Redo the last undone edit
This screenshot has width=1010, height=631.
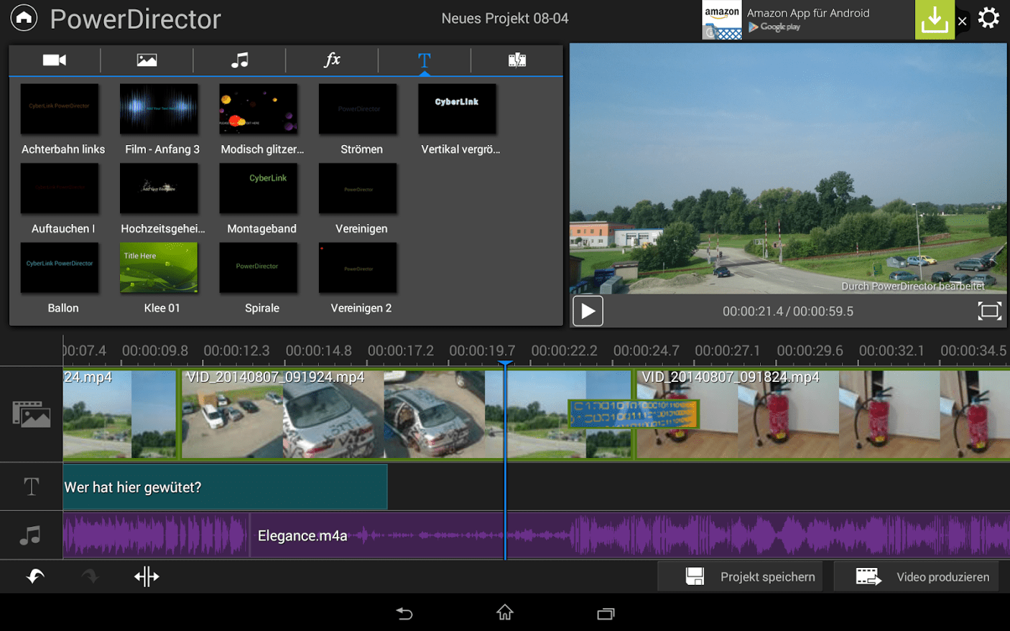(90, 576)
